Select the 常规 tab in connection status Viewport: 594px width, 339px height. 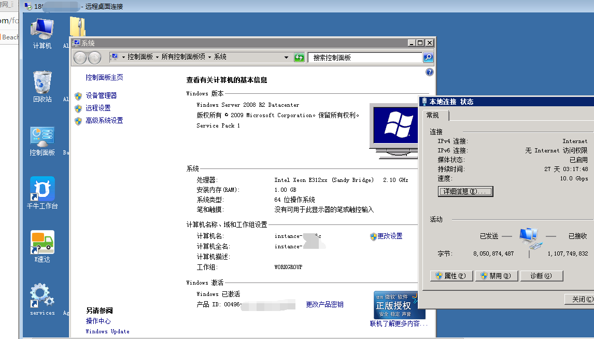[433, 116]
